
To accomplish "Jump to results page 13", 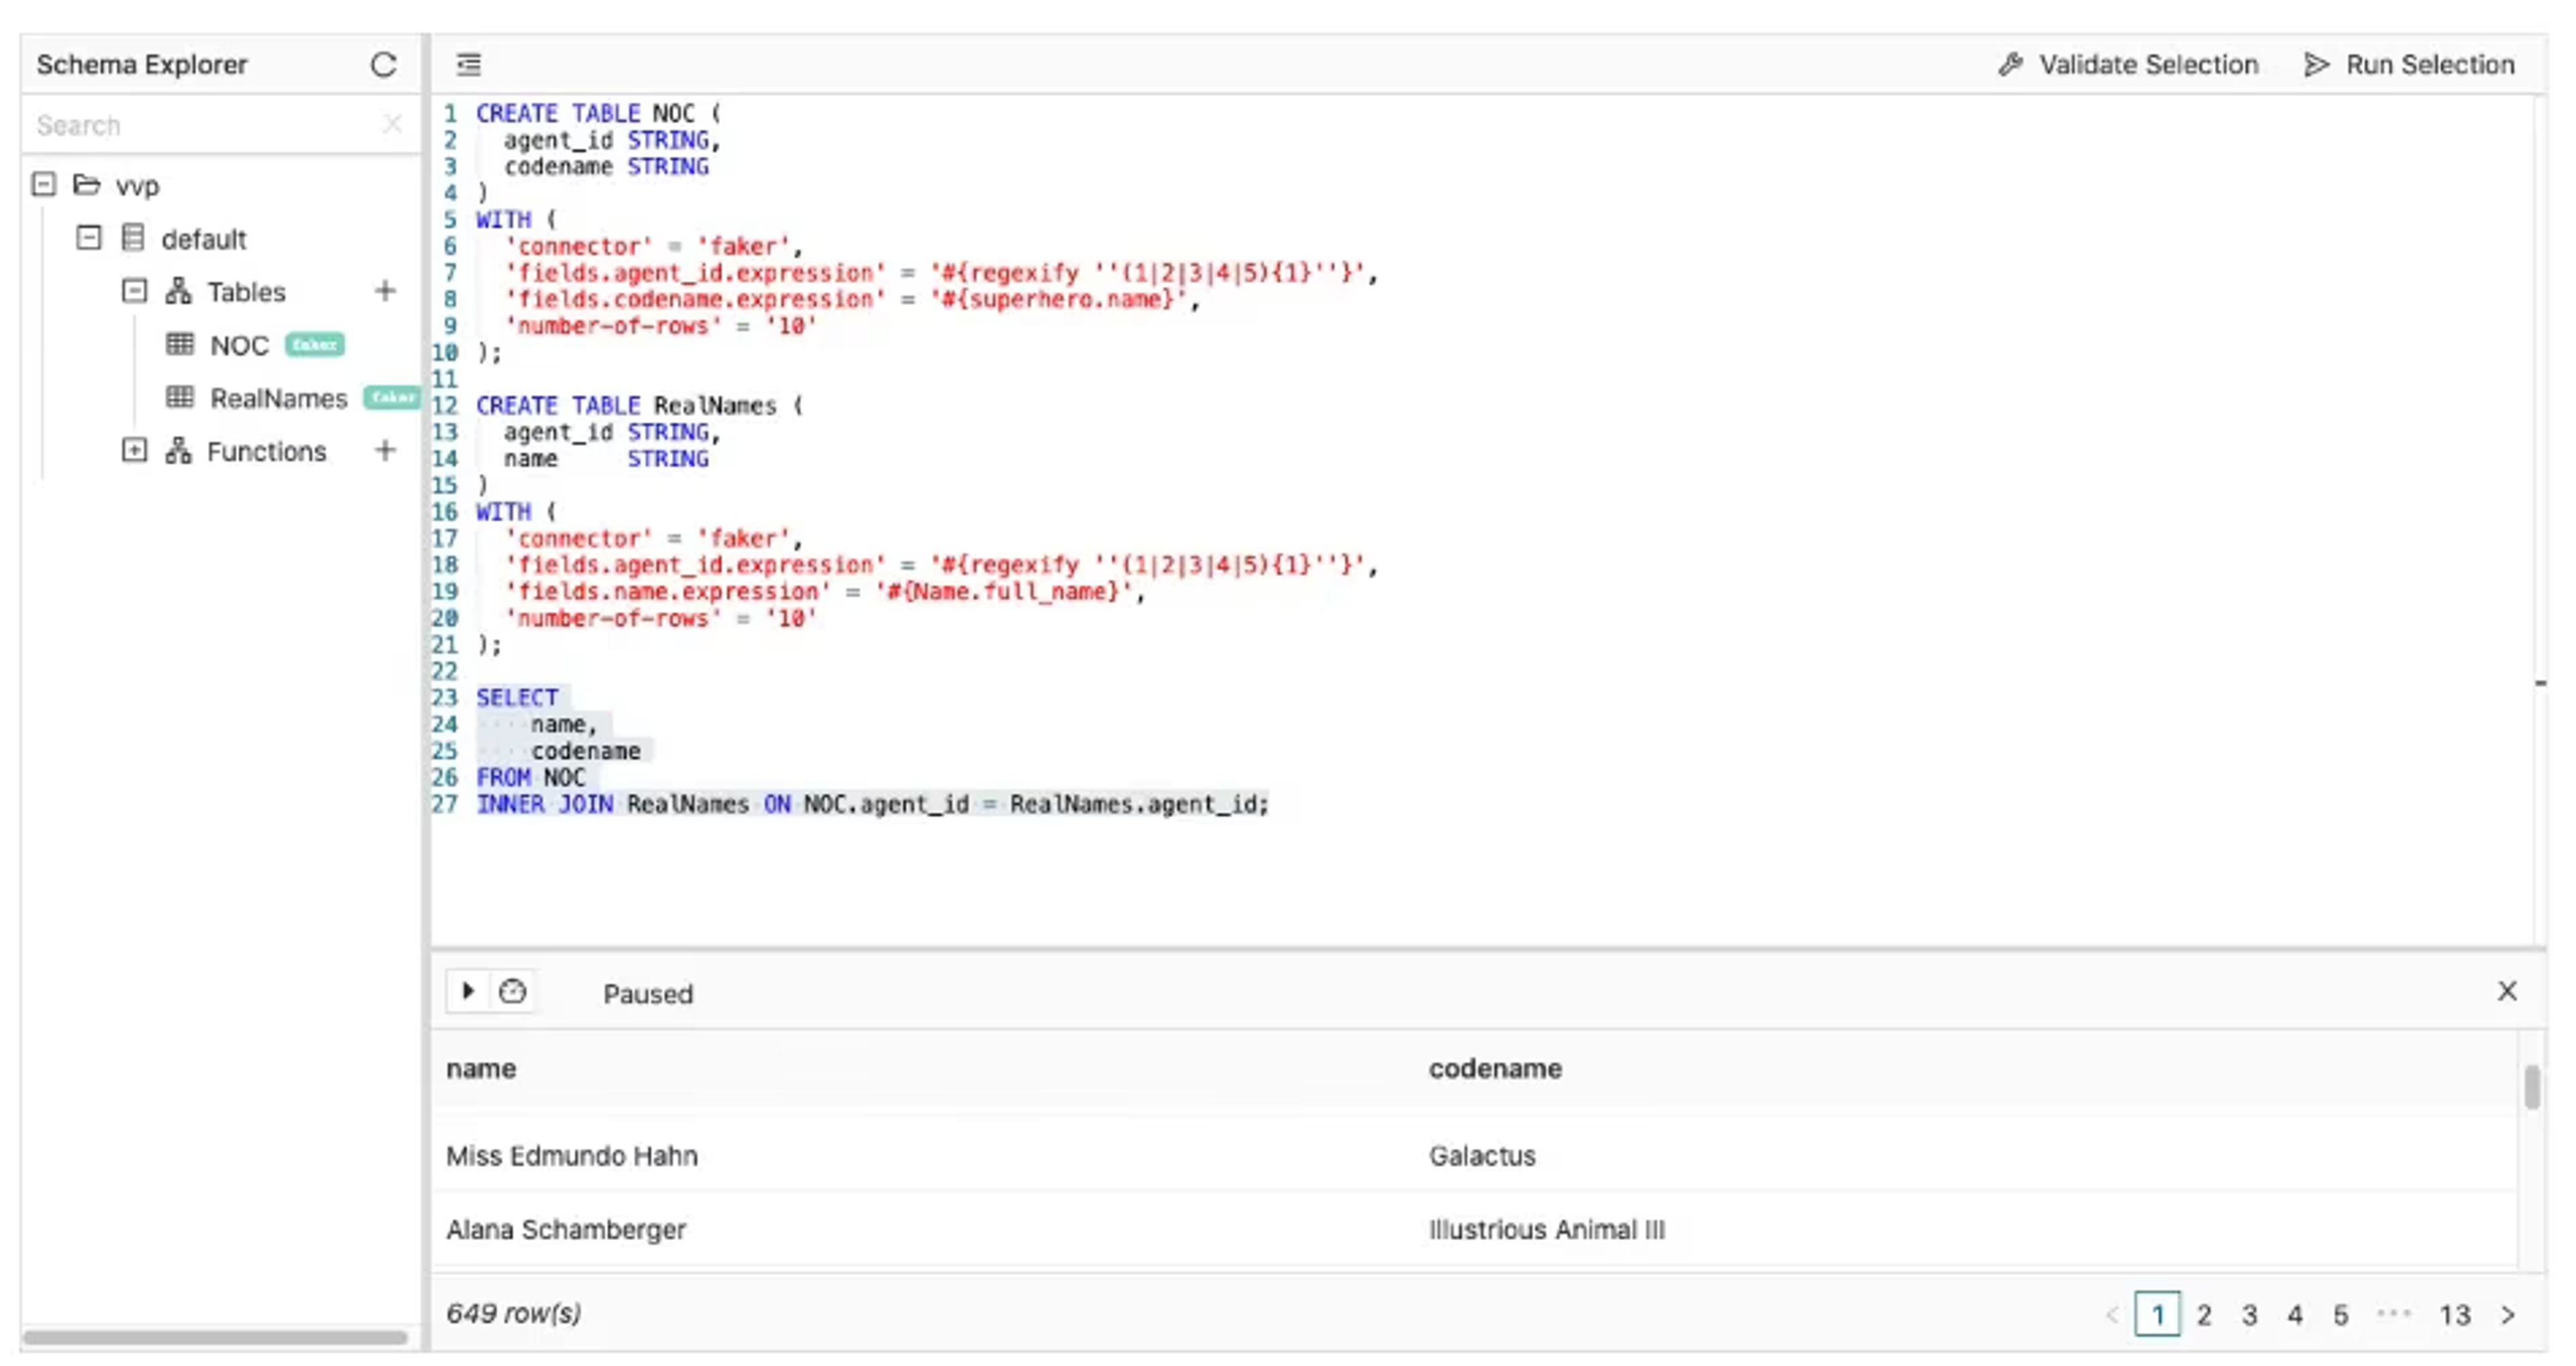I will (x=2454, y=1314).
